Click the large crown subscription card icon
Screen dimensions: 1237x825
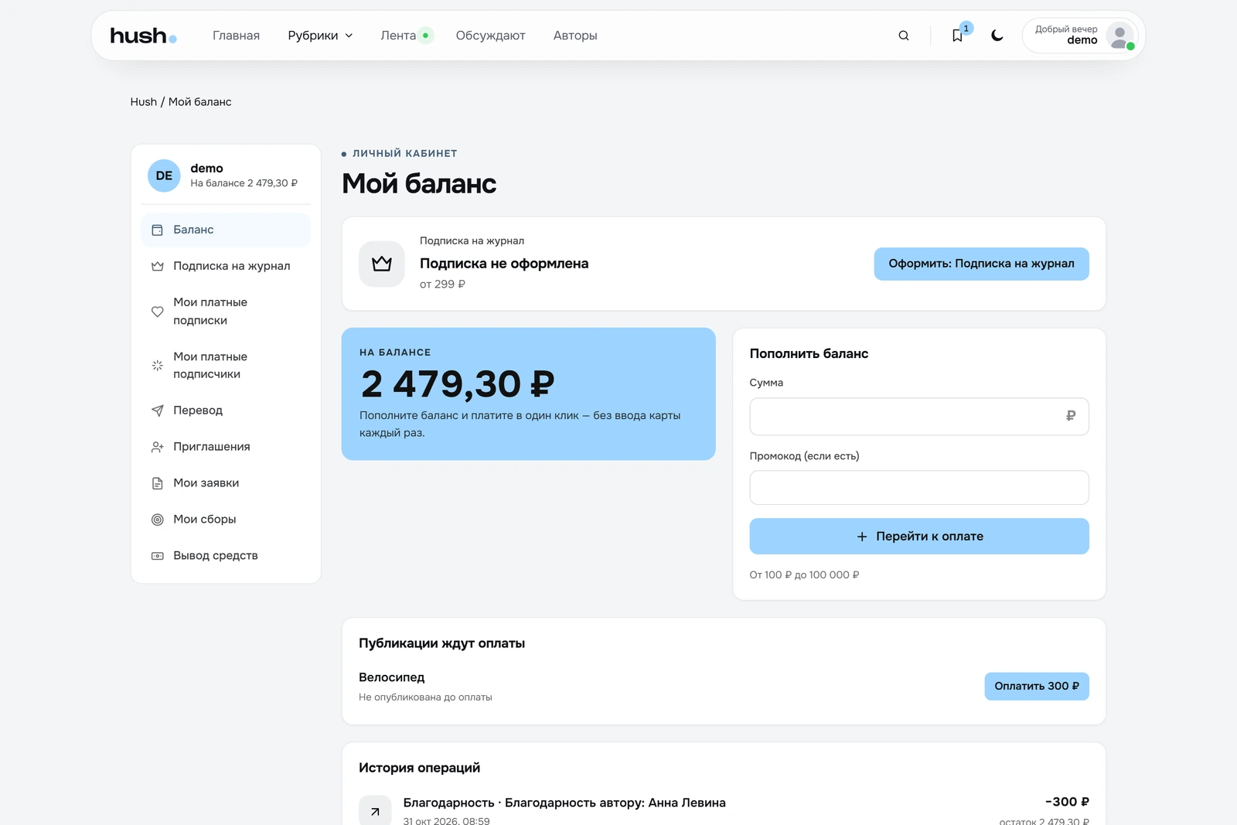click(x=382, y=264)
